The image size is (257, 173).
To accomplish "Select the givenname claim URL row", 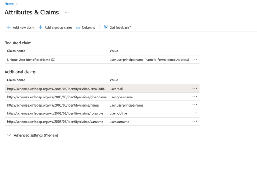I will (57, 97).
